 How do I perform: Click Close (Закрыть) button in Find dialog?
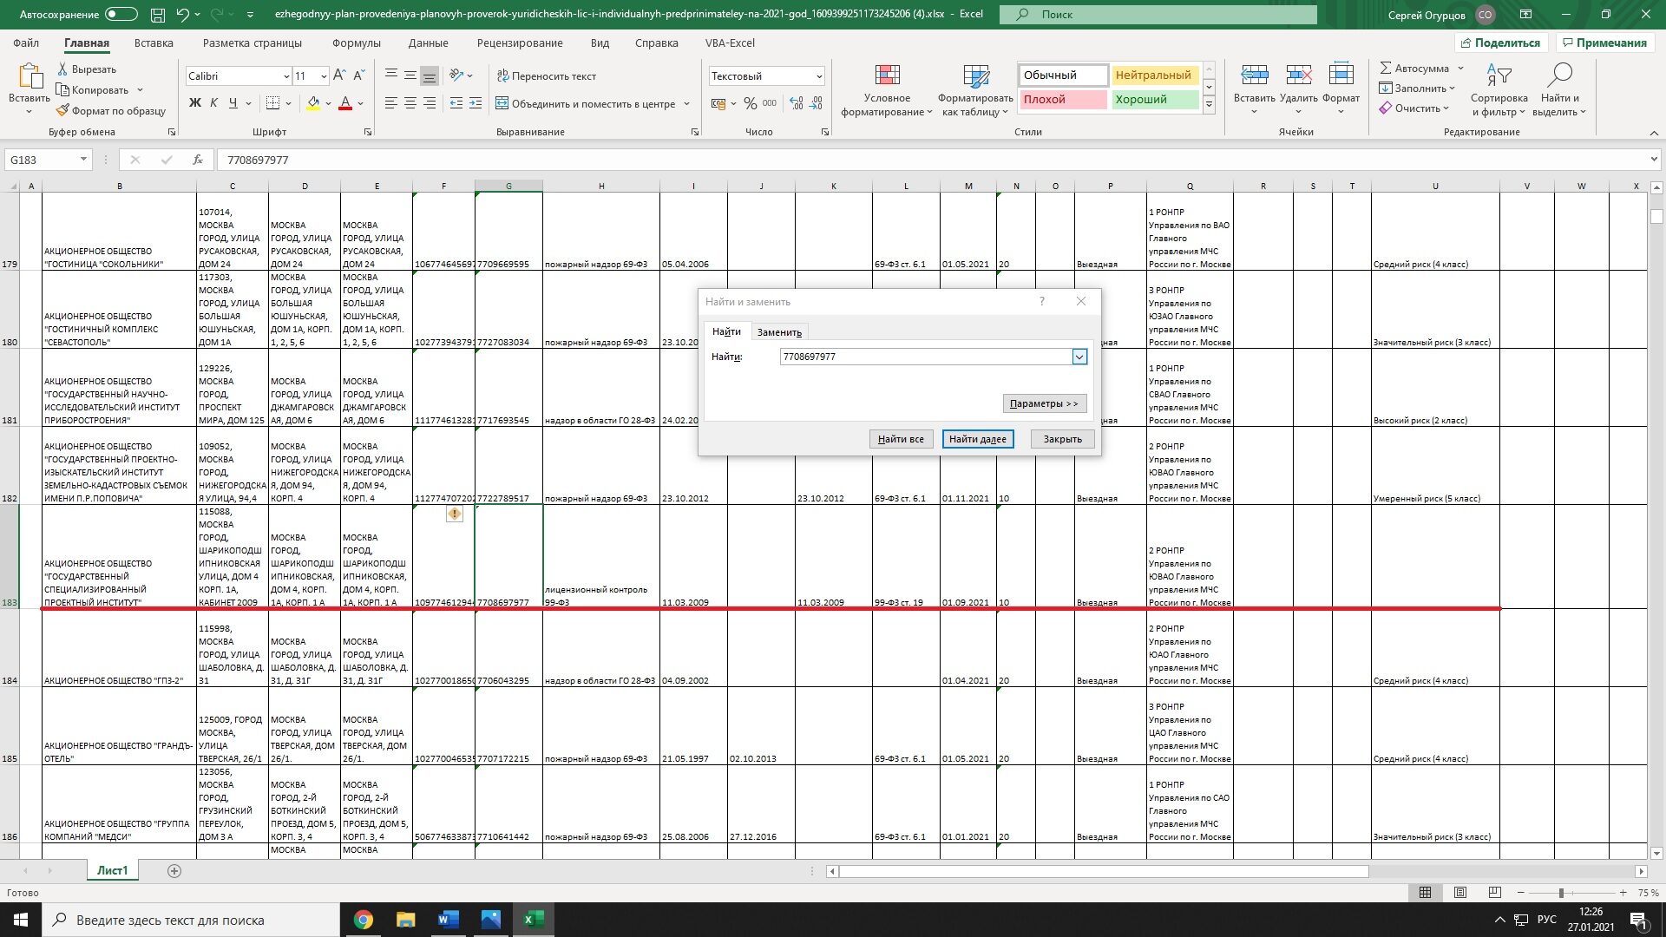pyautogui.click(x=1063, y=439)
